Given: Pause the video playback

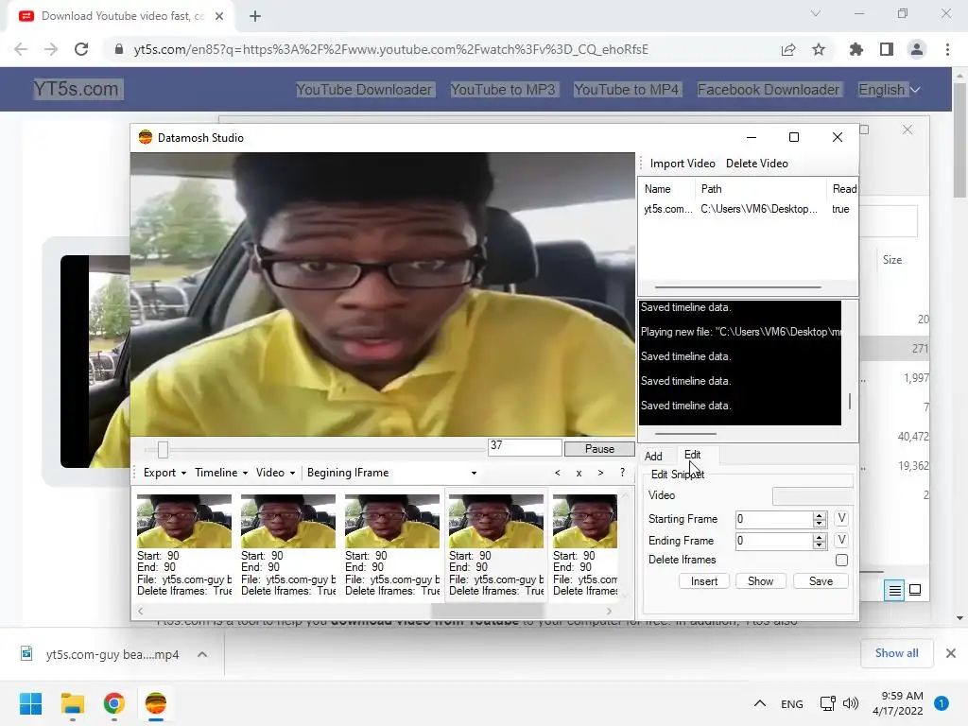Looking at the screenshot, I should [599, 449].
